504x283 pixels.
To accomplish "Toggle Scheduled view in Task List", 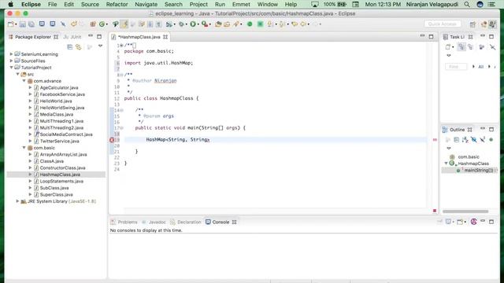I will coord(471,47).
